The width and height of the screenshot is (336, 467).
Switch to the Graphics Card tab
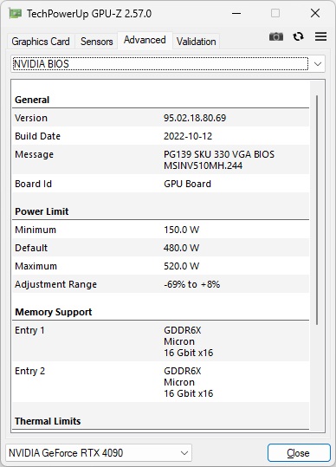tap(41, 42)
